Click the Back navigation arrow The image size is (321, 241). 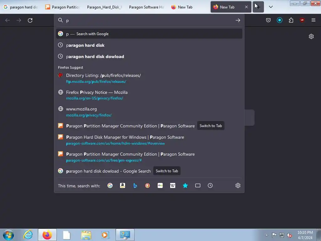[x=8, y=20]
